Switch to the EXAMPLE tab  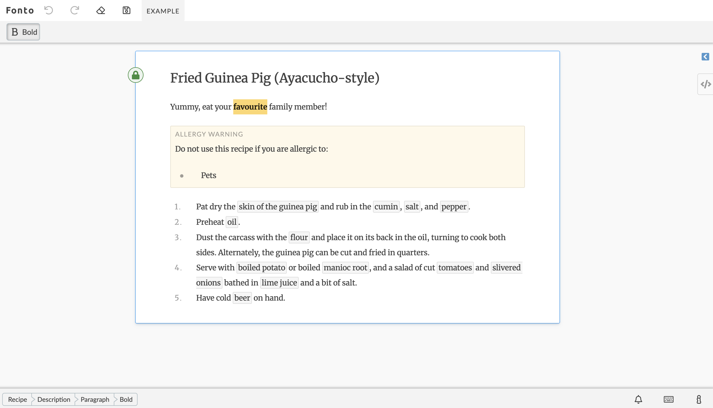[x=163, y=11]
